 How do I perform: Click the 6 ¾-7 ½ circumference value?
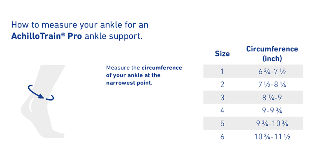pyautogui.click(x=272, y=71)
